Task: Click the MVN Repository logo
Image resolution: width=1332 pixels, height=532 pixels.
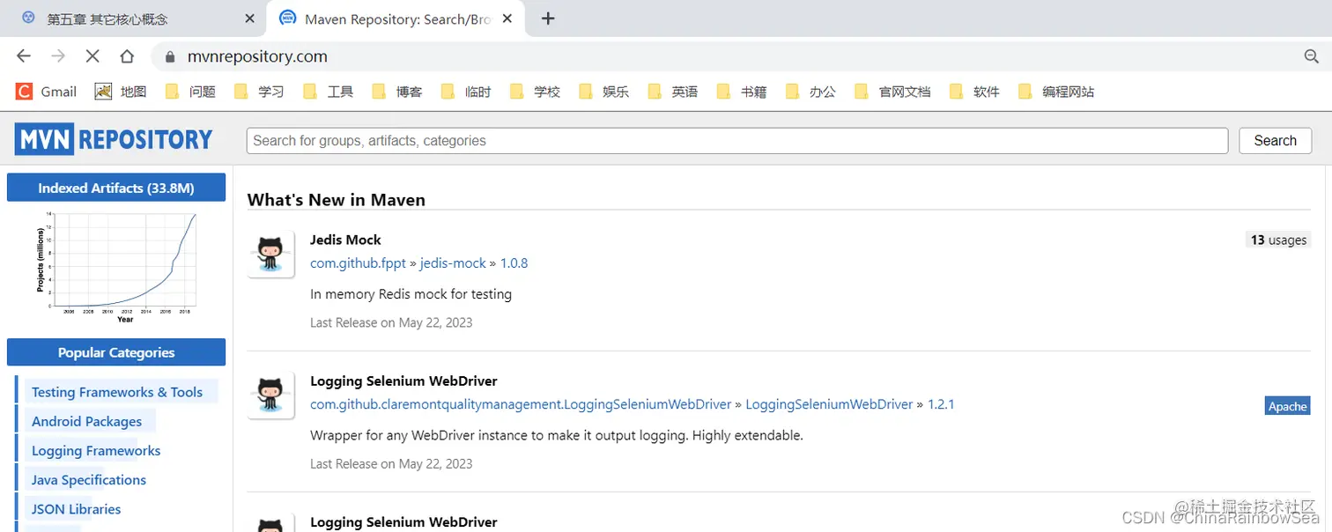Action: (x=114, y=139)
